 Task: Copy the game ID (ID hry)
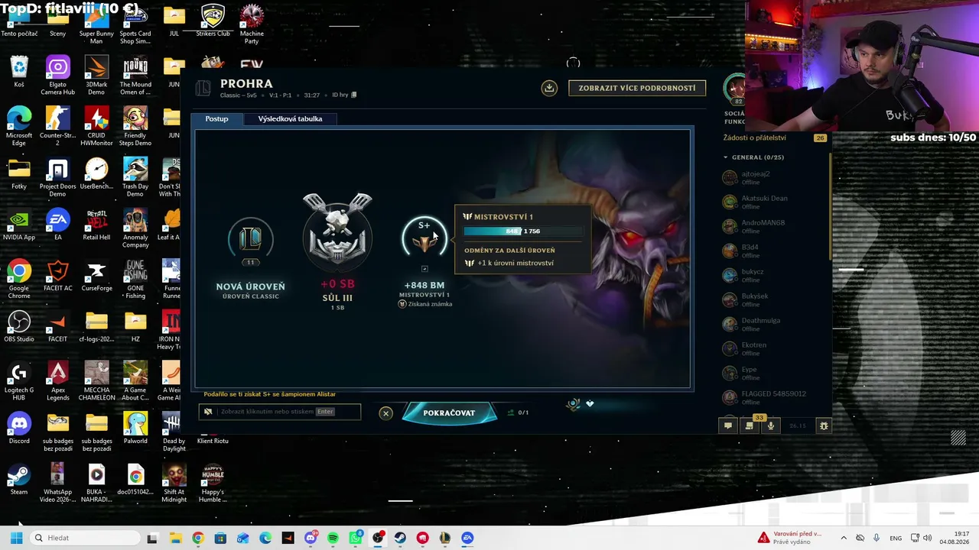(x=353, y=95)
